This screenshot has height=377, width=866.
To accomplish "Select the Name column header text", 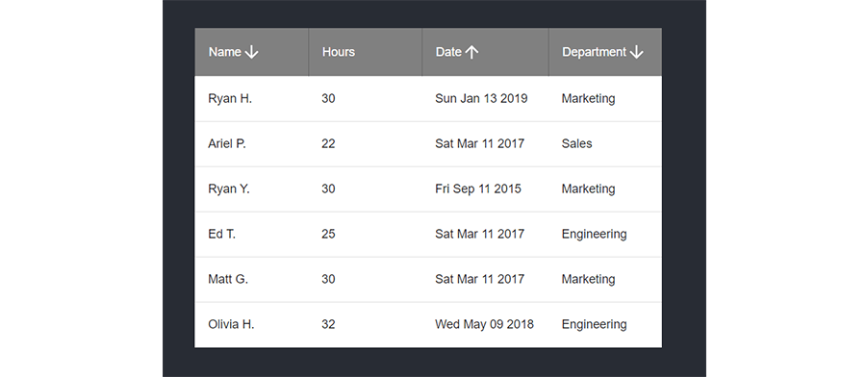I will [x=225, y=52].
